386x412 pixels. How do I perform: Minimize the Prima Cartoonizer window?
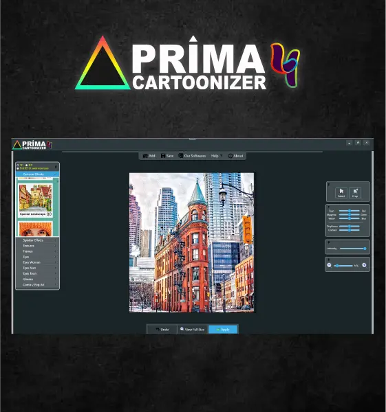(350, 143)
